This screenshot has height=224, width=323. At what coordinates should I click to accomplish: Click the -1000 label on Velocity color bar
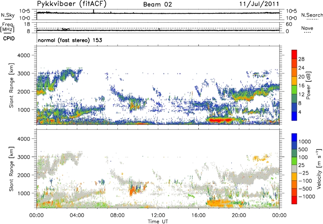(x=306, y=197)
